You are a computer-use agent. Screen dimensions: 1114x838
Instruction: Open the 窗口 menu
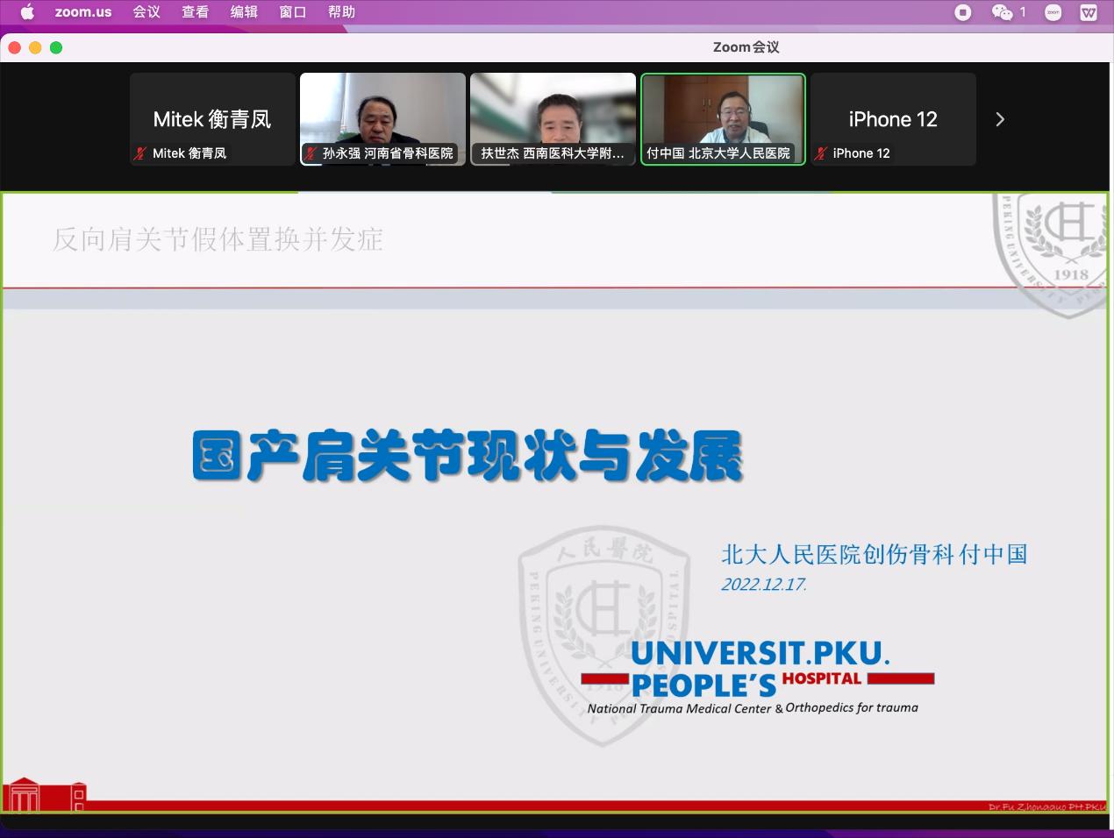click(292, 12)
